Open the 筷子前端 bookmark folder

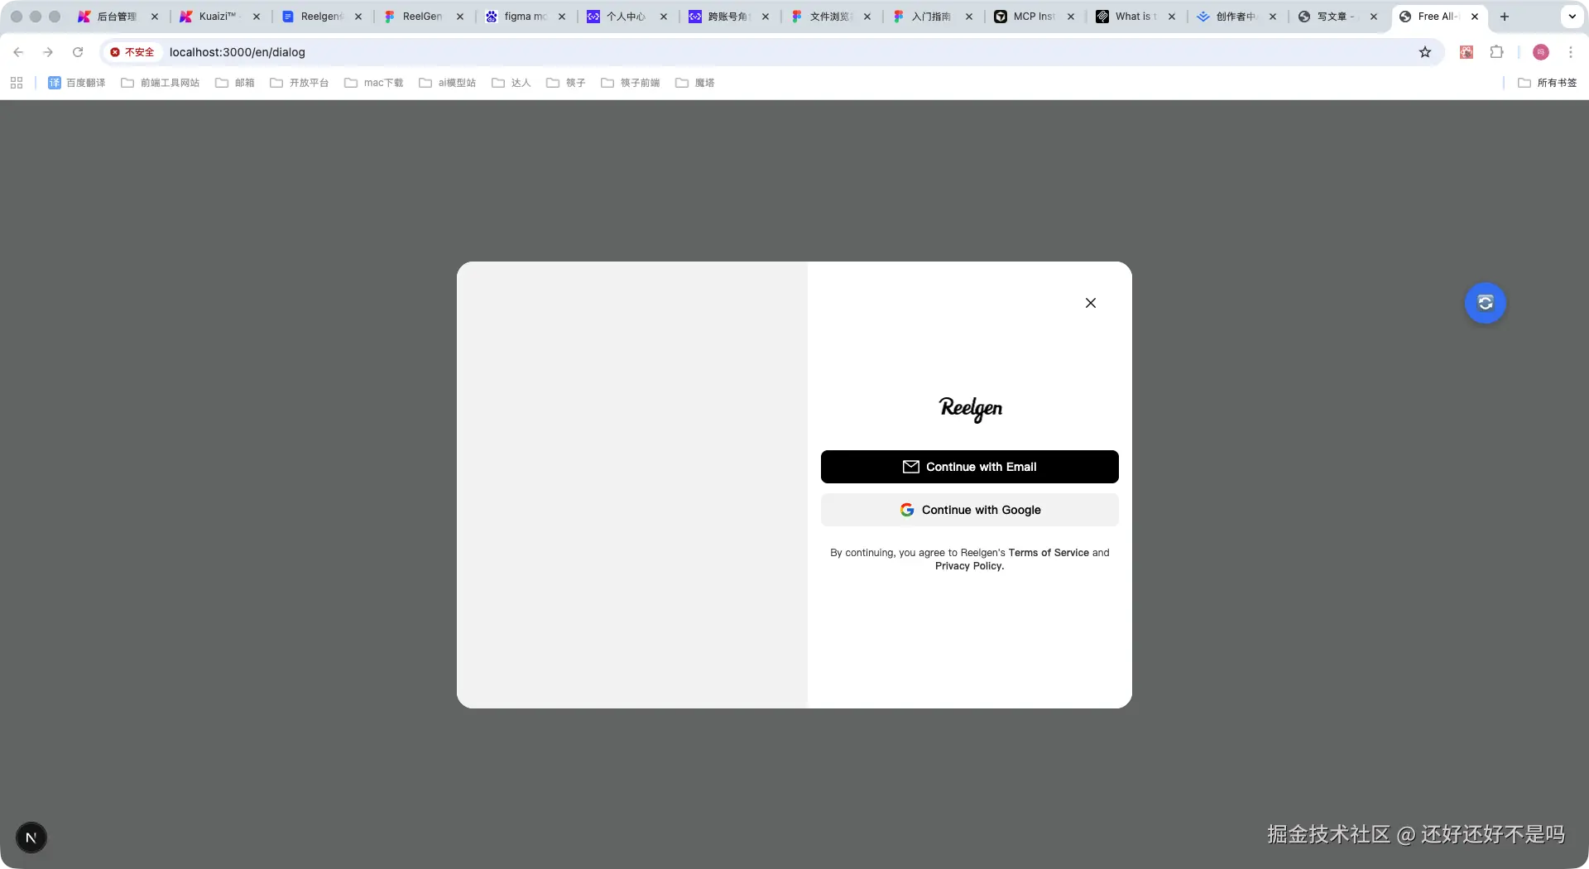point(631,83)
